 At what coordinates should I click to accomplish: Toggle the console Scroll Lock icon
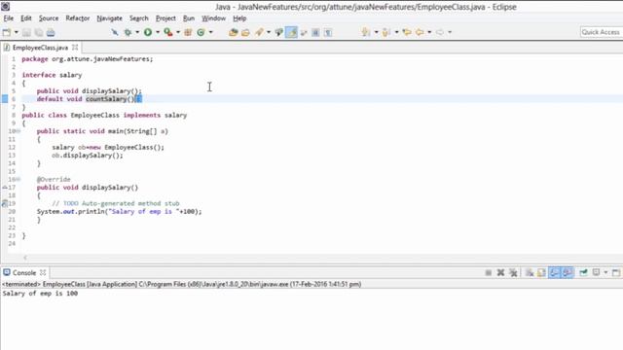(541, 272)
